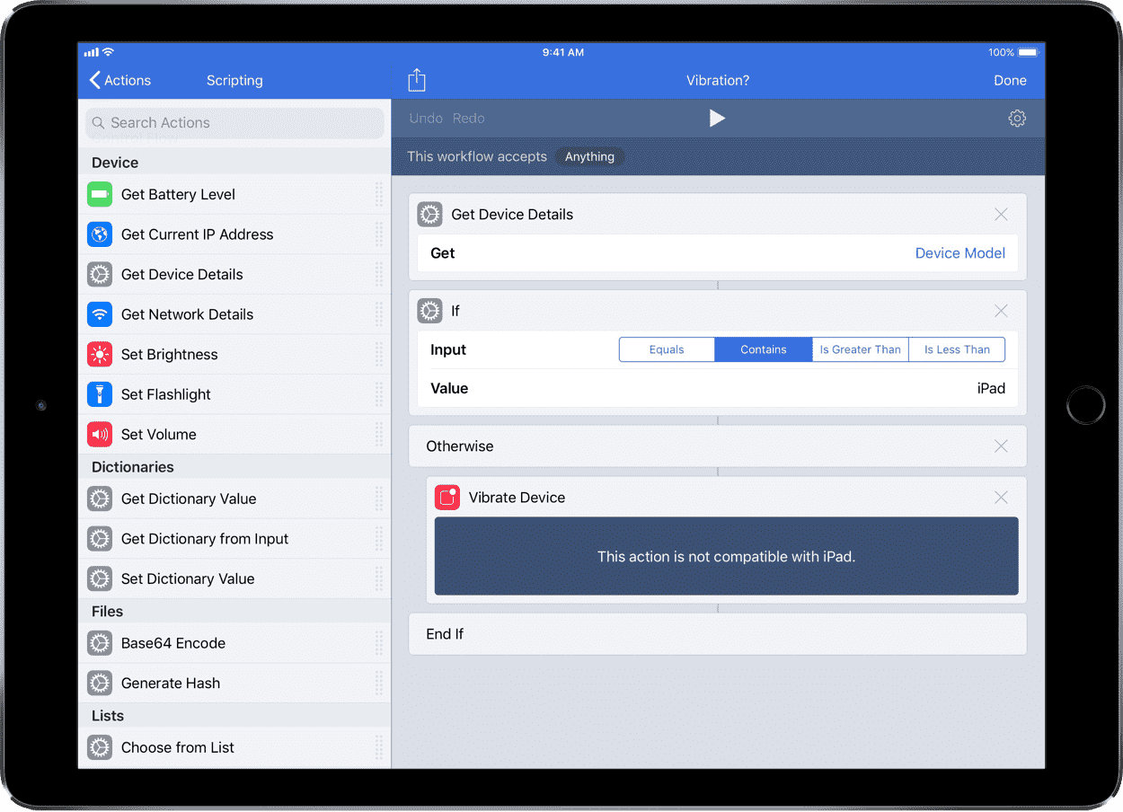Select Base64 Encode action row
The image size is (1123, 812).
coord(234,643)
